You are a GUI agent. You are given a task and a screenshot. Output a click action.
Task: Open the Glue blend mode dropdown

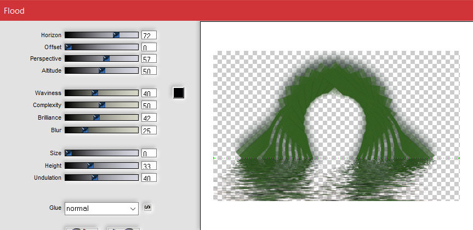coord(101,208)
